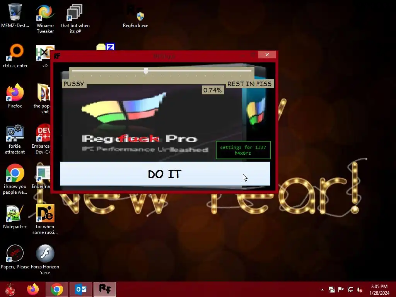Viewport: 396px width, 297px height.
Task: Click the RF icon in window title bar
Action: click(x=57, y=56)
